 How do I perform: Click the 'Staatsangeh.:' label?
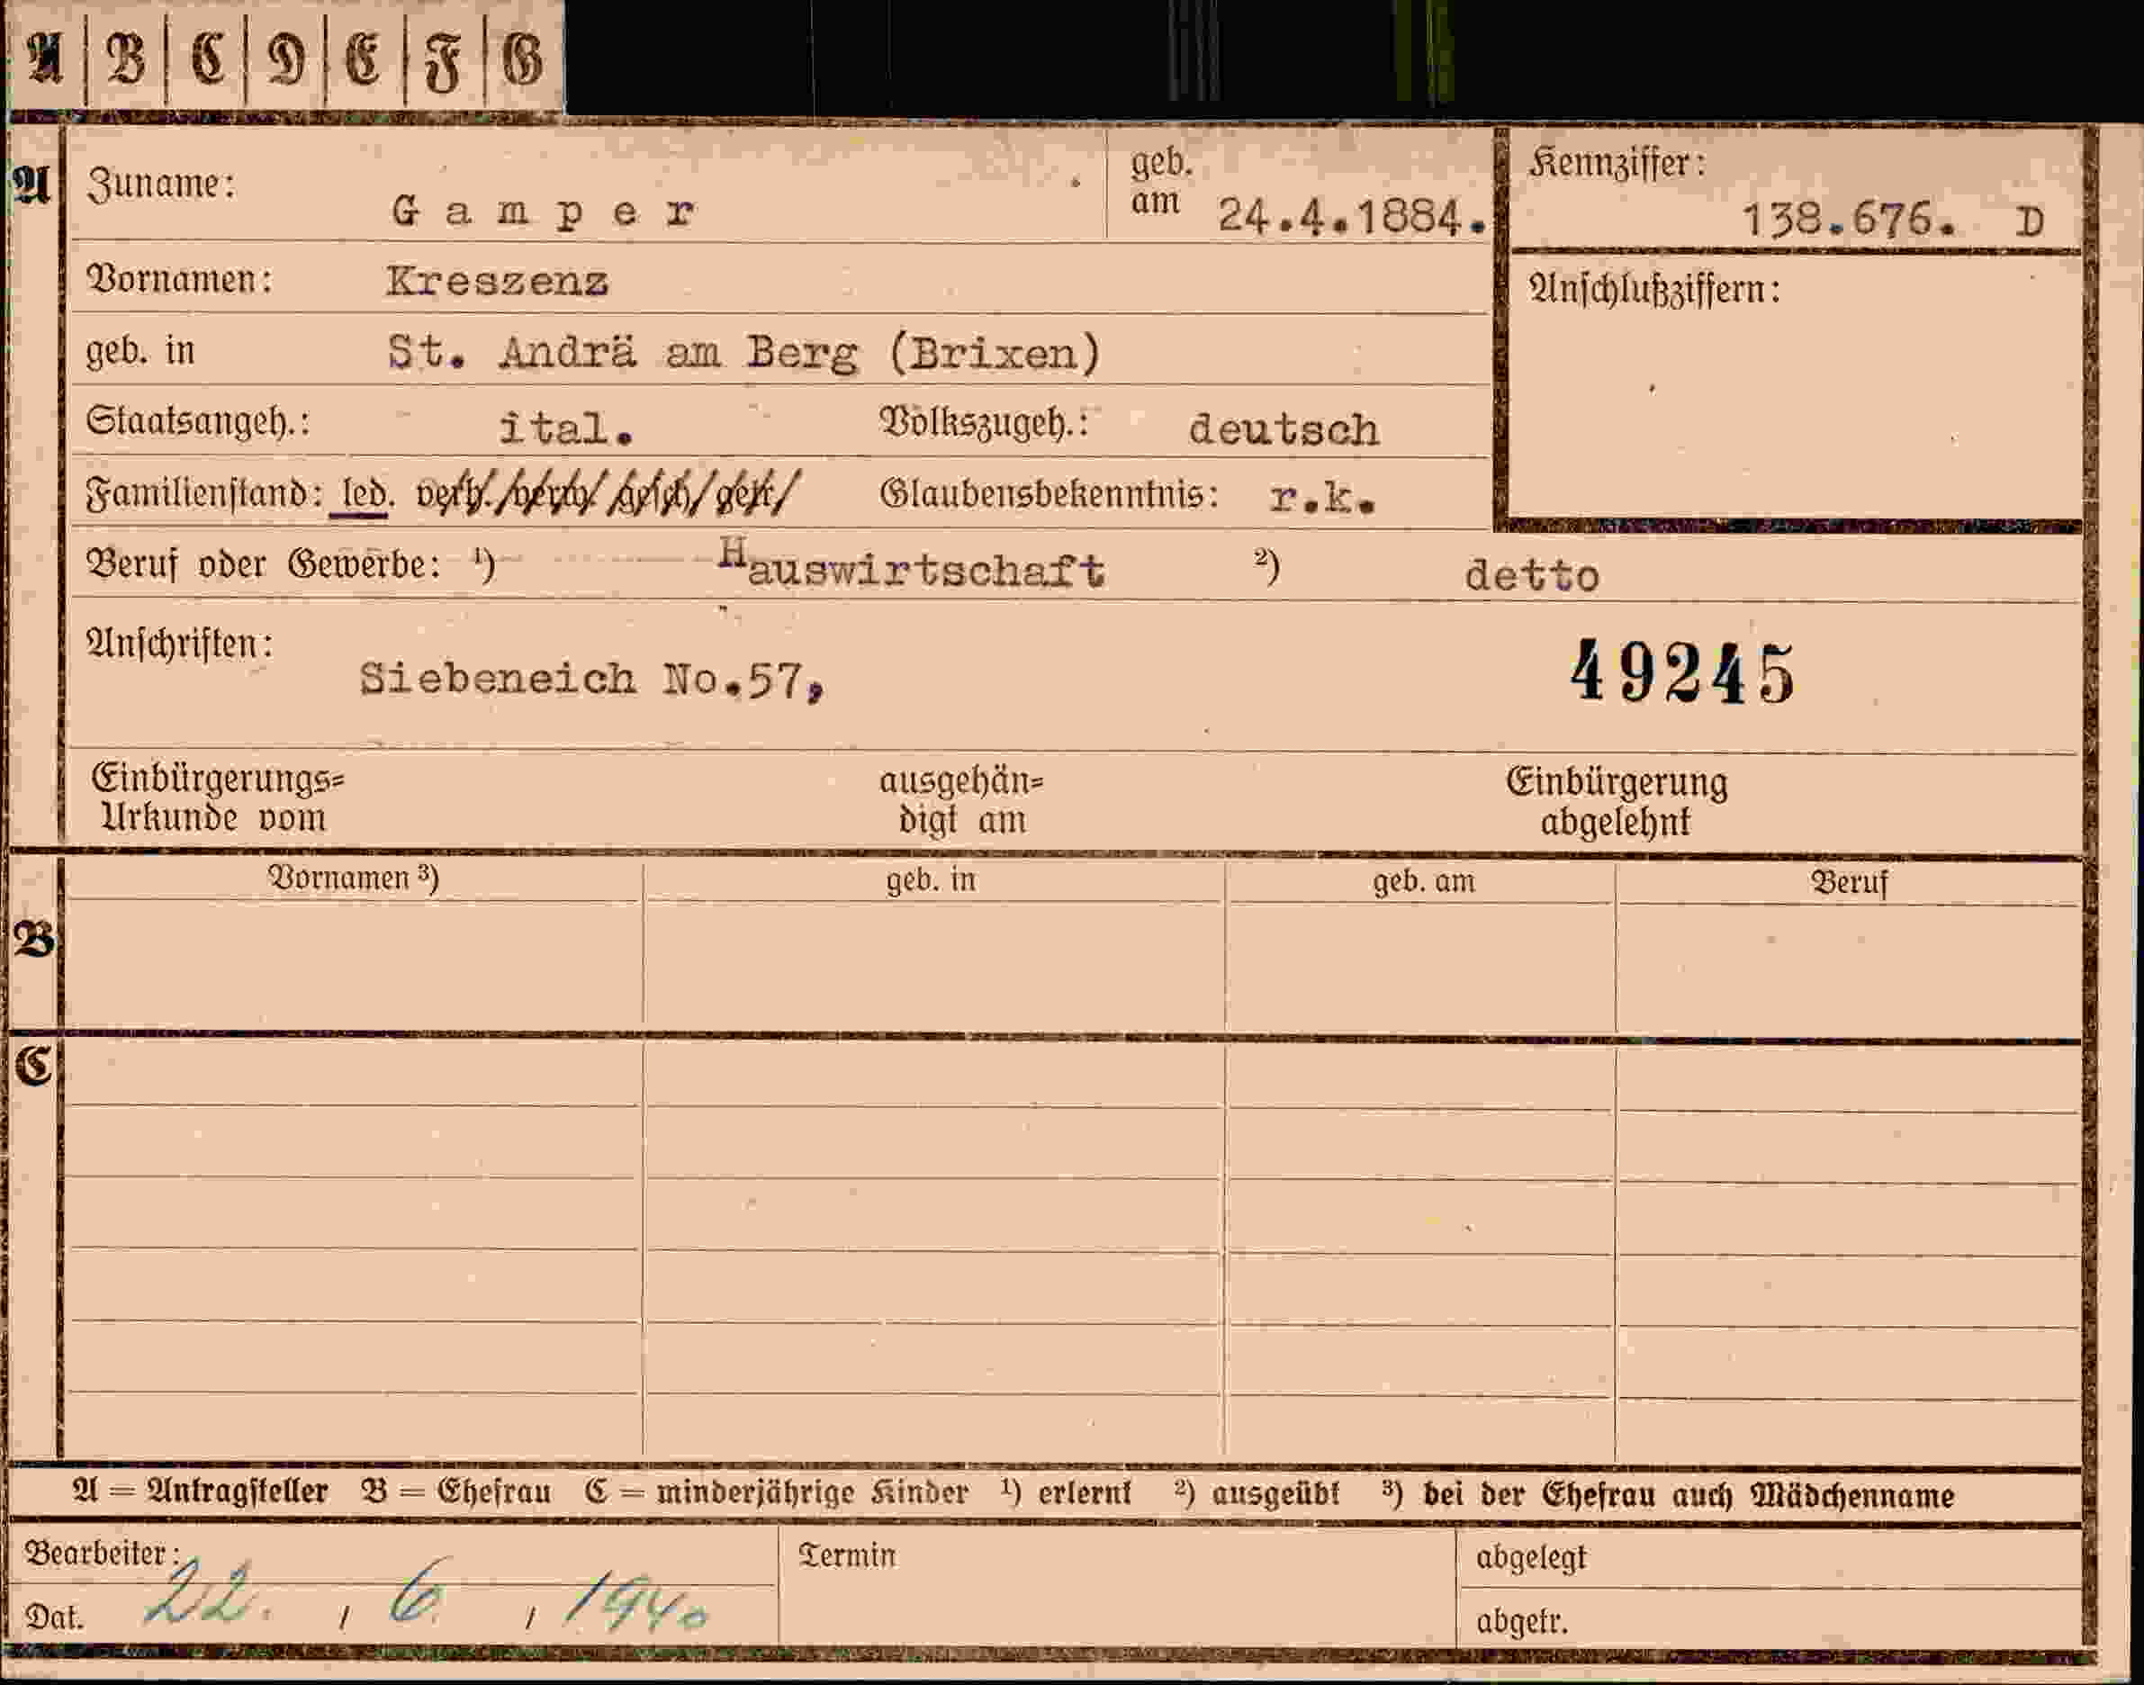coord(197,422)
